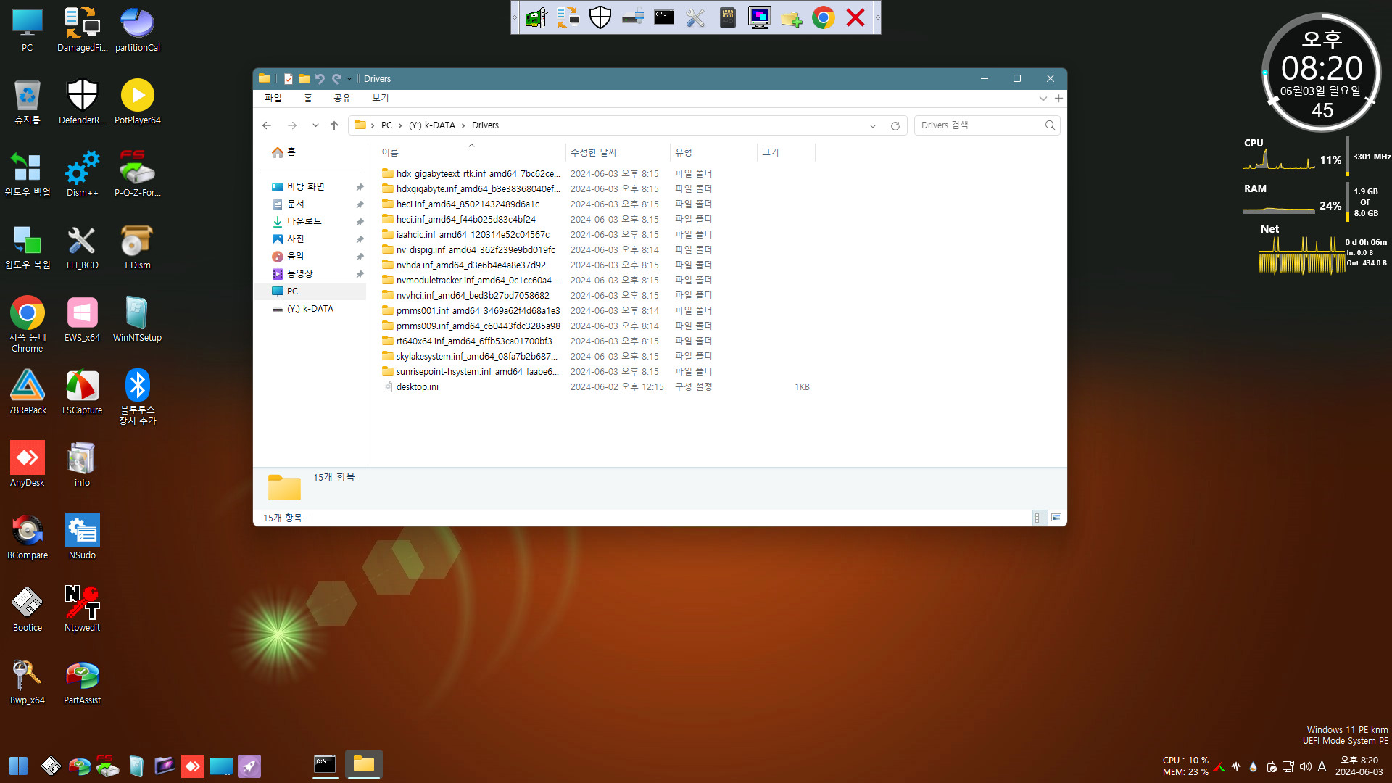Open quick access toolbar customize dropdown
1392x783 pixels.
coord(349,79)
